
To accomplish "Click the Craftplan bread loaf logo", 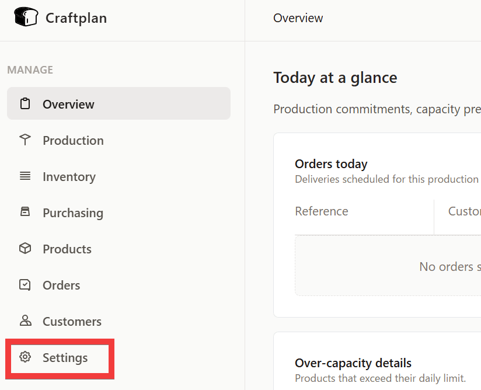I will coord(26,18).
